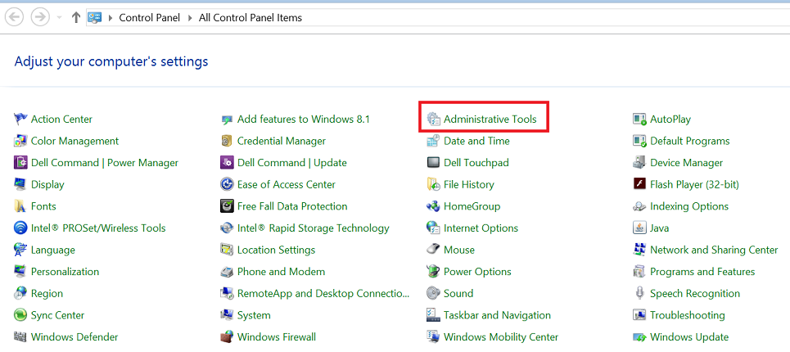Open the Intel Rapid Storage Technology icon
This screenshot has height=352, width=790.
point(227,228)
